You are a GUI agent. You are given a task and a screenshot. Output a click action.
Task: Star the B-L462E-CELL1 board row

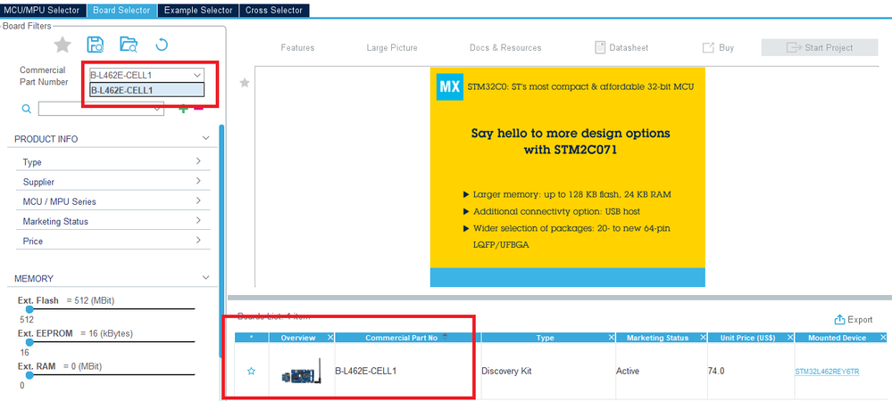tap(252, 371)
